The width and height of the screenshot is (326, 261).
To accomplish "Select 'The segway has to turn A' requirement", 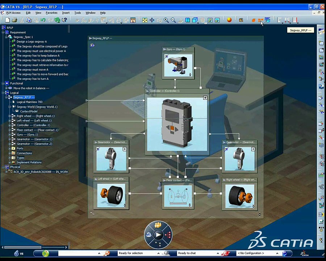I will [x=33, y=79].
